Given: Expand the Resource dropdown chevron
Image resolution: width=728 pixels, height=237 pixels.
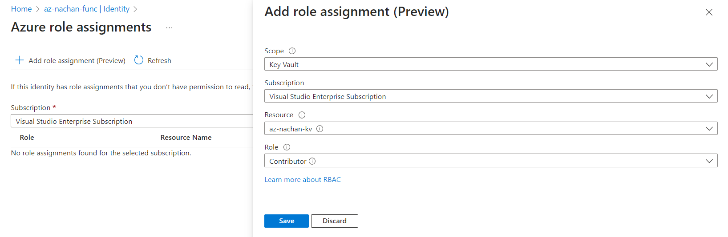Looking at the screenshot, I should click(x=709, y=129).
